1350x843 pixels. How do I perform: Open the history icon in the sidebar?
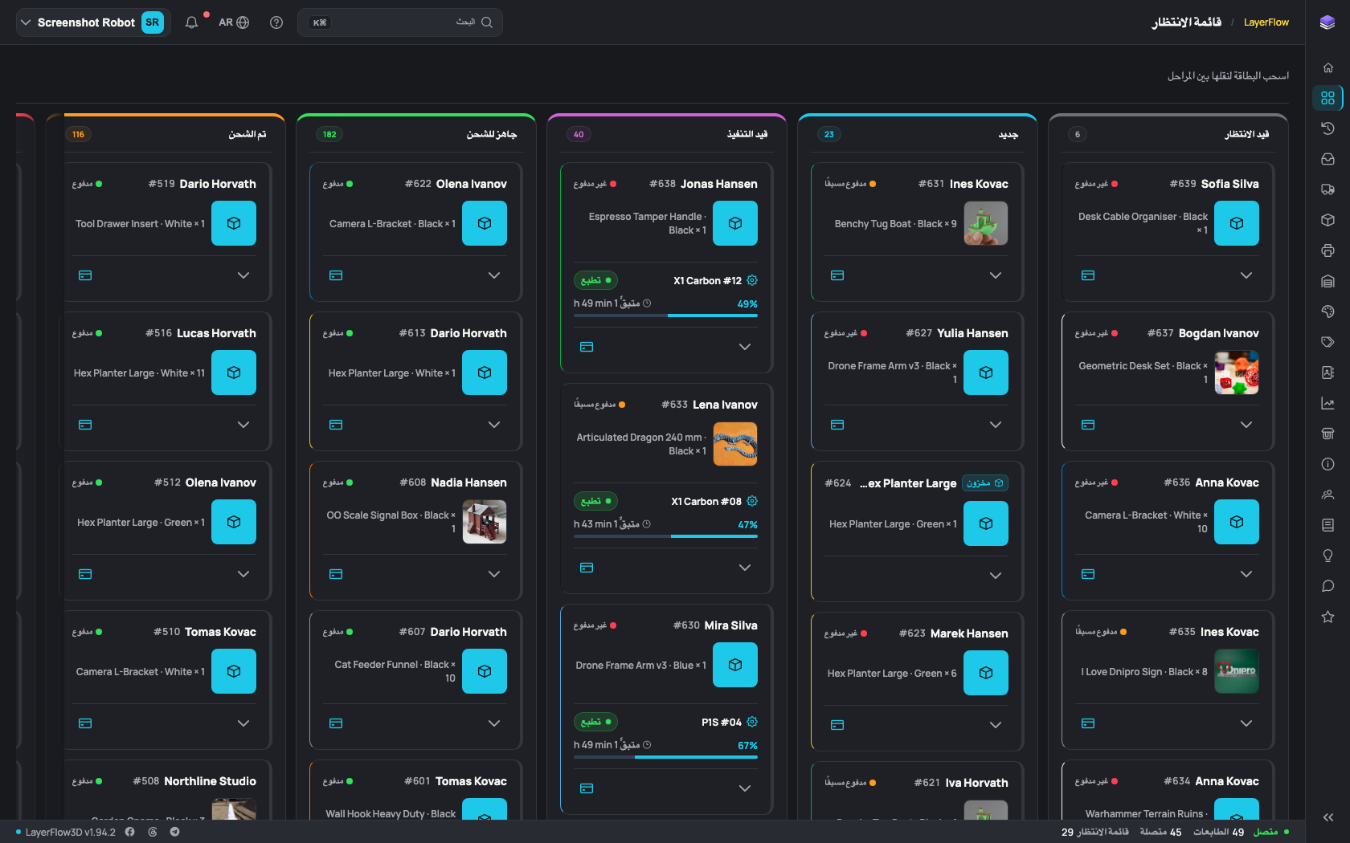coord(1327,128)
